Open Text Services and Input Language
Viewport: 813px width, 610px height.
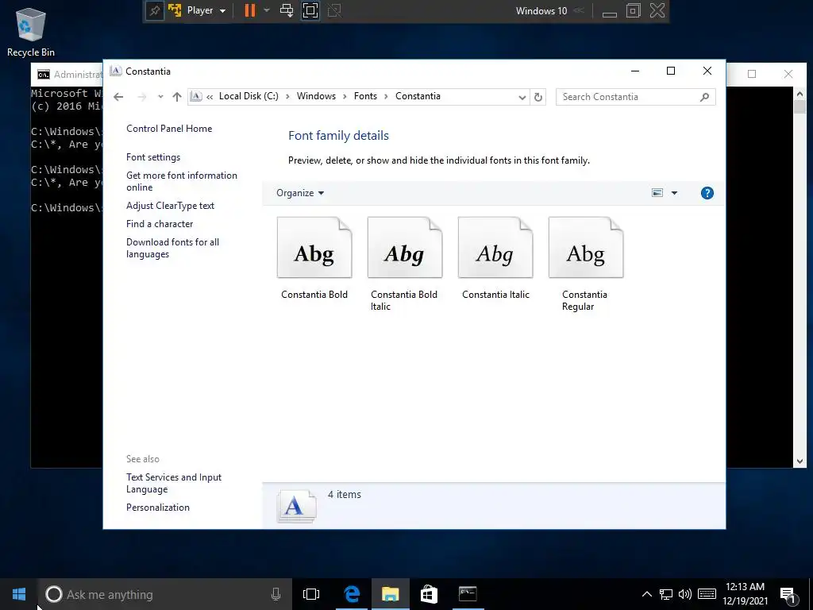pyautogui.click(x=174, y=483)
